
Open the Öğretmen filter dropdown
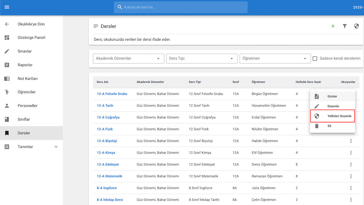[275, 59]
